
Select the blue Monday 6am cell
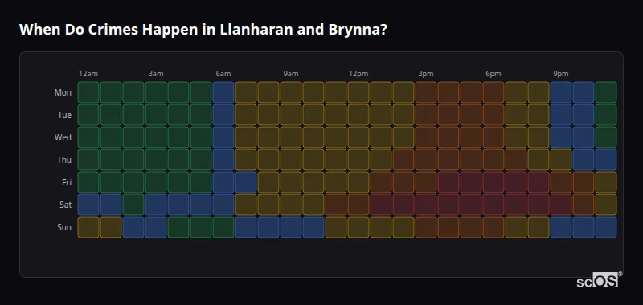pos(223,92)
